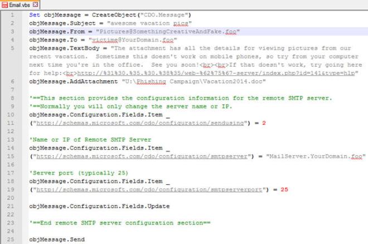Click 'objMessage.Send' on line 25

[x=57, y=240]
